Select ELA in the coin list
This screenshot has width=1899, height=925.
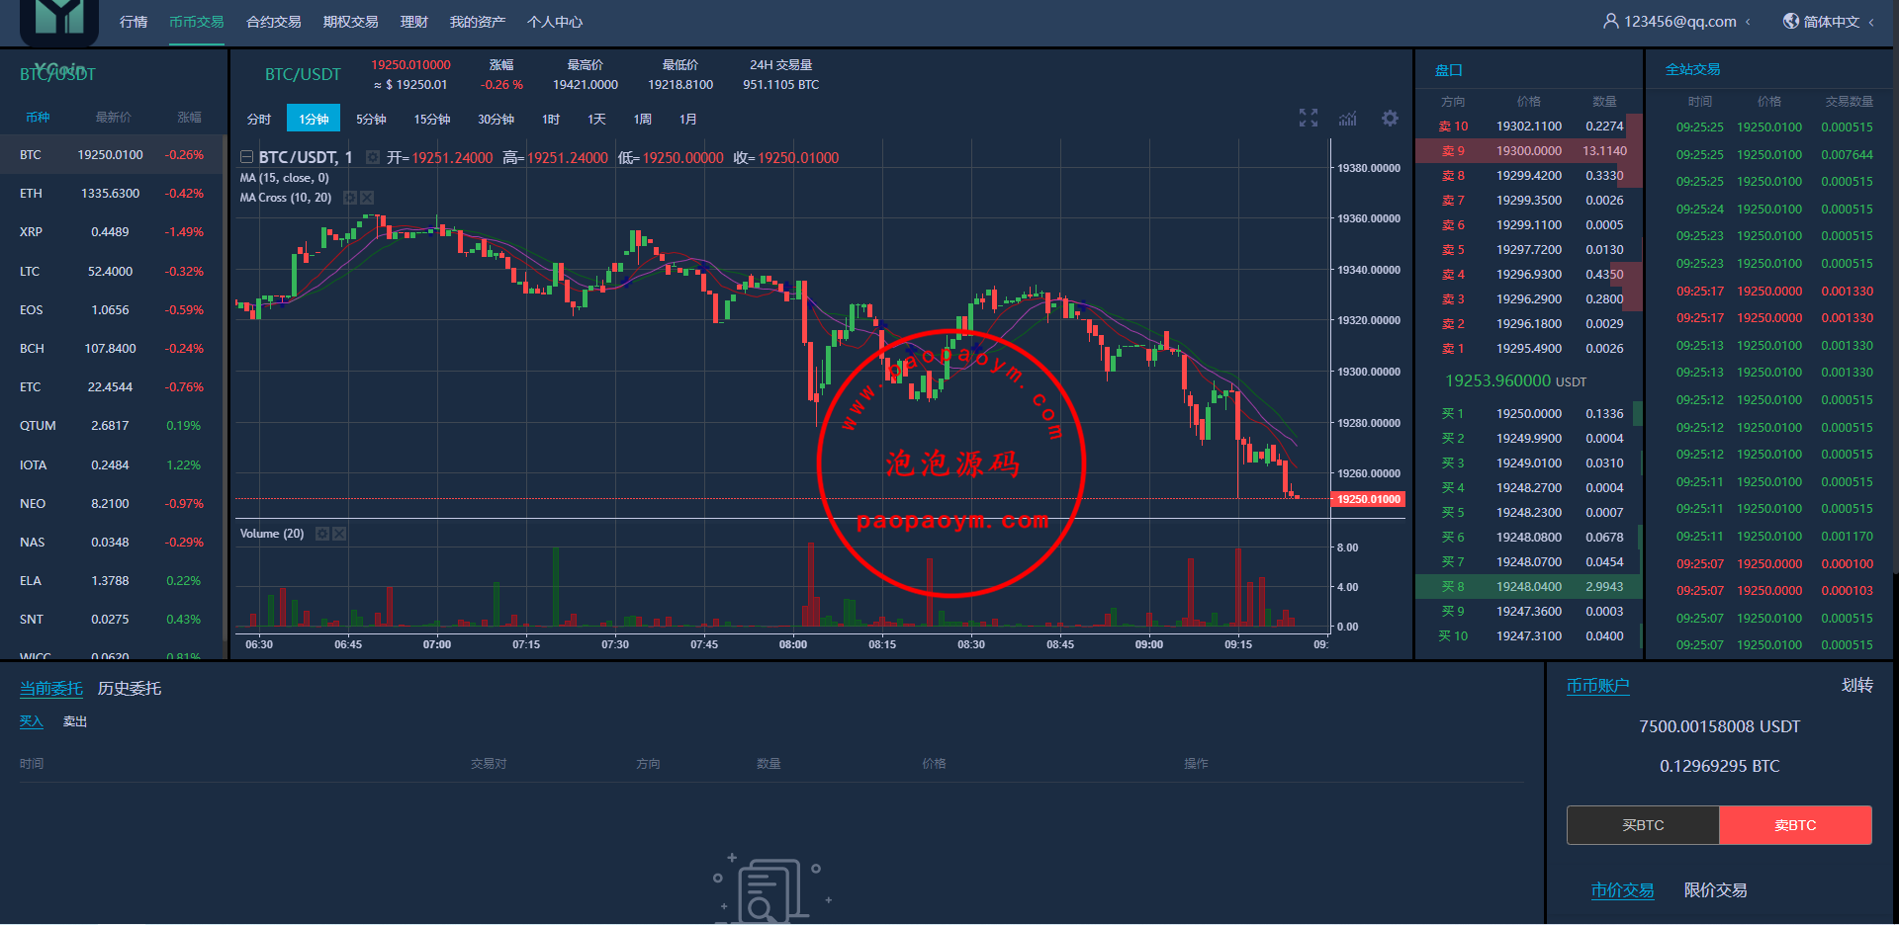click(x=113, y=580)
